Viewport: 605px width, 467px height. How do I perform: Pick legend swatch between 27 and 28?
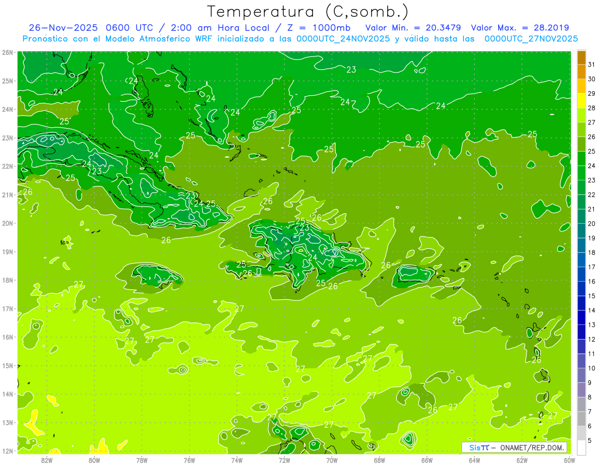(581, 115)
